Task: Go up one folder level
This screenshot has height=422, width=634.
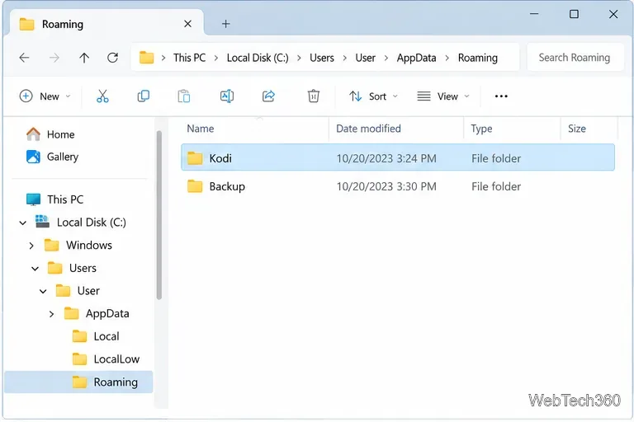Action: pyautogui.click(x=84, y=58)
